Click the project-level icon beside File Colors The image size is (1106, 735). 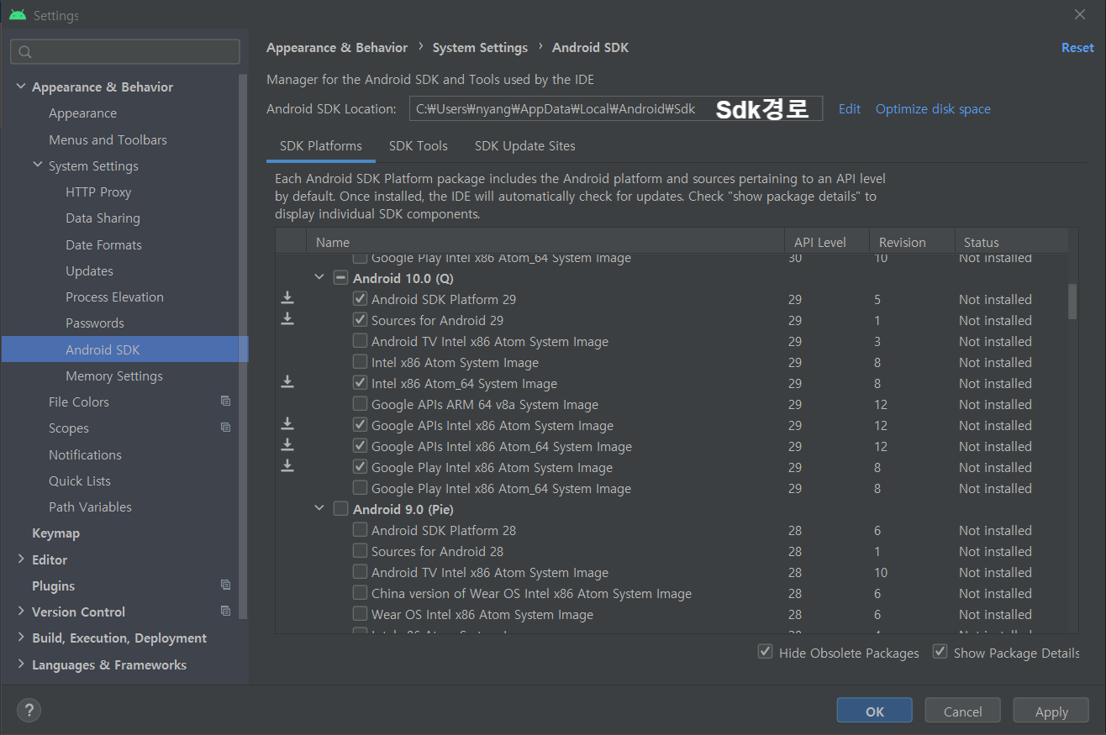click(225, 402)
